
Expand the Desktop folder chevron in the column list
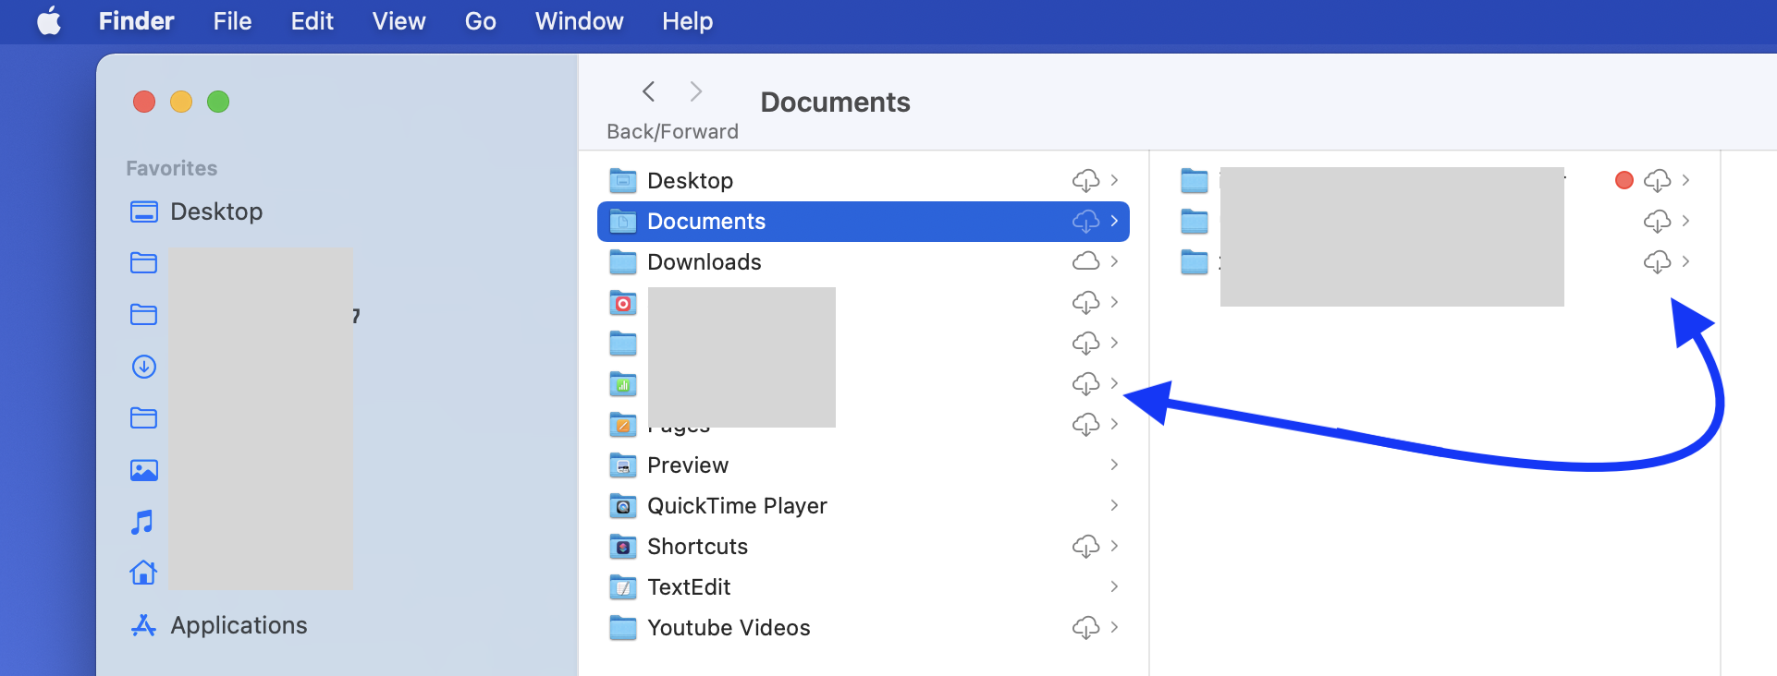pos(1114,180)
